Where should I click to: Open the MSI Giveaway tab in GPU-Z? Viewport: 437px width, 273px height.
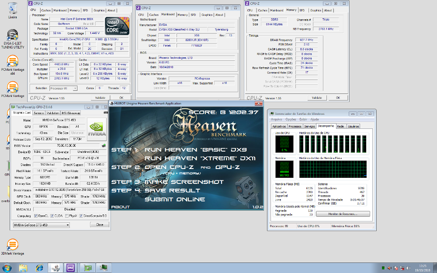click(71, 113)
